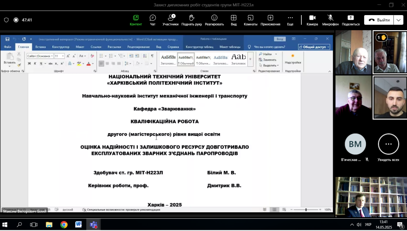Click the Teams icon in the taskbar
The image size is (407, 231).
[94, 225]
